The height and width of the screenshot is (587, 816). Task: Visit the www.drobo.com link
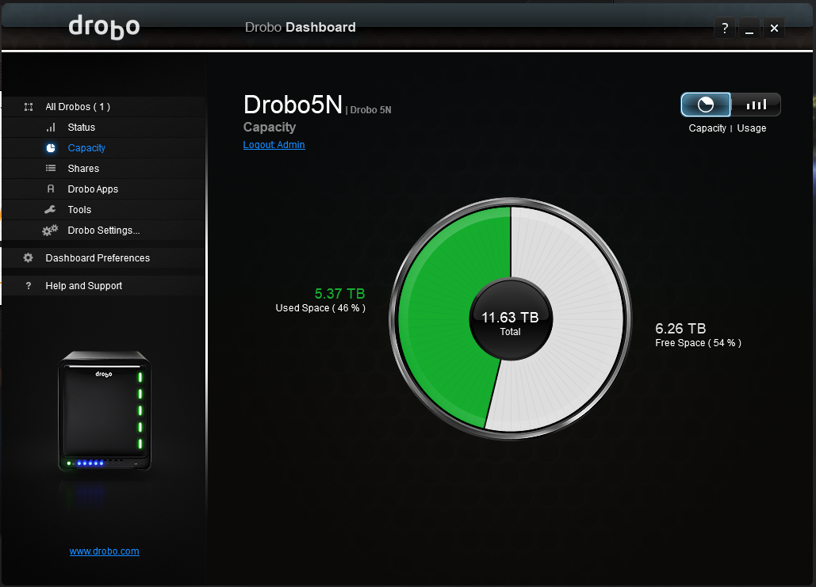click(x=104, y=551)
